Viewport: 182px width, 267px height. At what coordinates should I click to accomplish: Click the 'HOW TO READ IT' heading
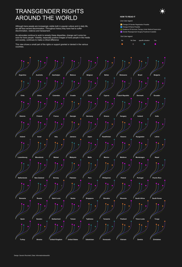[x=127, y=16]
